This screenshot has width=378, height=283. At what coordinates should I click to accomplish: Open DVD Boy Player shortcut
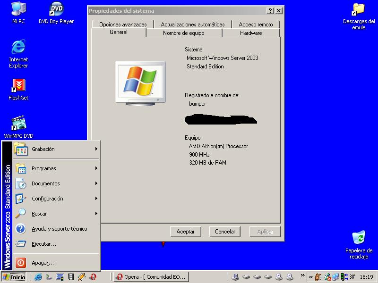(56, 9)
